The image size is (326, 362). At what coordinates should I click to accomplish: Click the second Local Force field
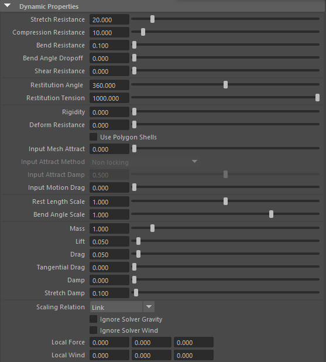152,343
